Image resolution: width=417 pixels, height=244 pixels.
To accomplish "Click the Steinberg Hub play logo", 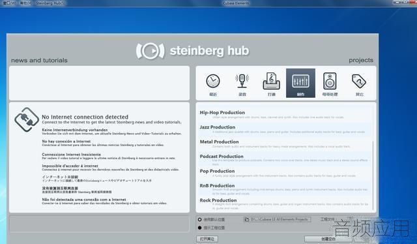I will pos(151,51).
